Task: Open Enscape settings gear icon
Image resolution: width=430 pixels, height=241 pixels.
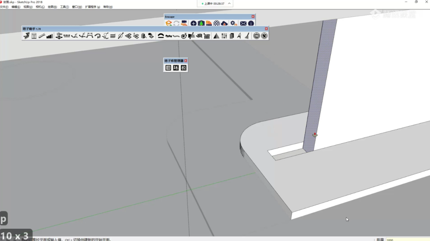Action: 233,23
